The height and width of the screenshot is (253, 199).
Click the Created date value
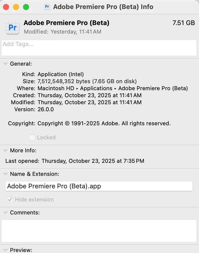tap(89, 95)
